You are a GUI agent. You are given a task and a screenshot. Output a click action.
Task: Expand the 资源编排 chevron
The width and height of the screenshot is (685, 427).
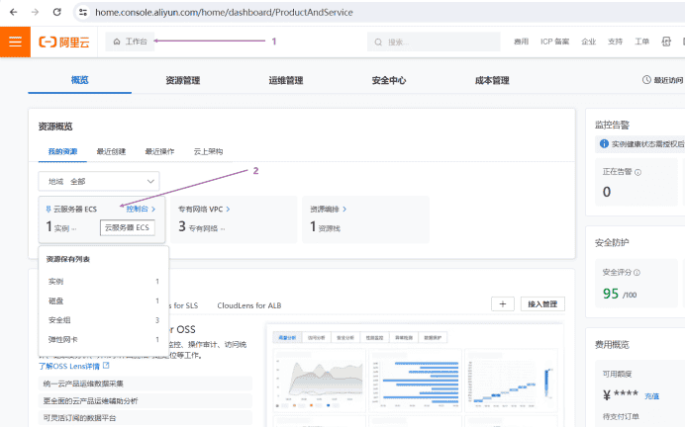pos(342,210)
